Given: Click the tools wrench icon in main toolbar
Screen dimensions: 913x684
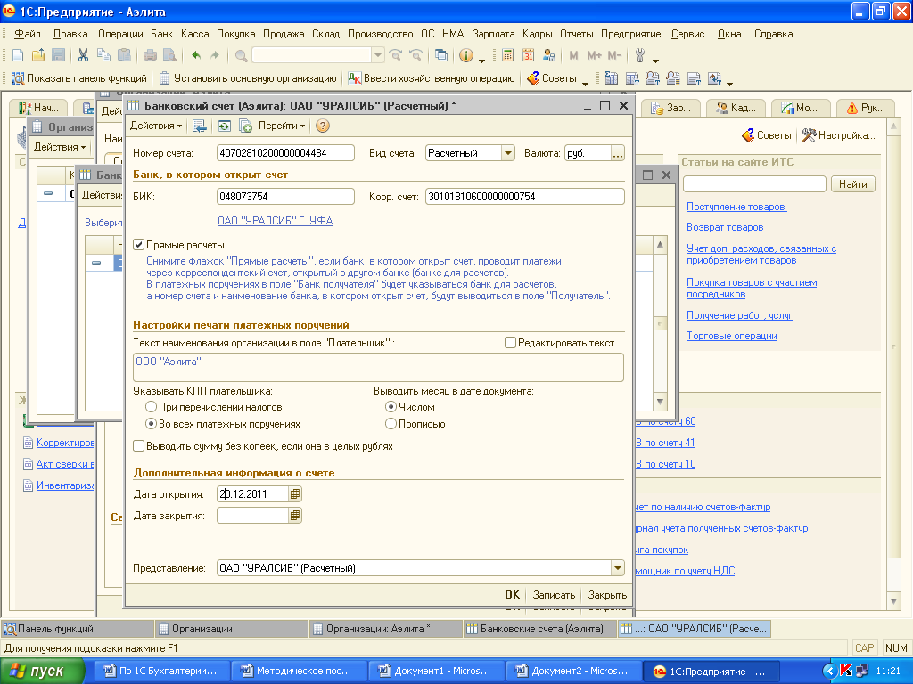Looking at the screenshot, I should click(x=640, y=56).
